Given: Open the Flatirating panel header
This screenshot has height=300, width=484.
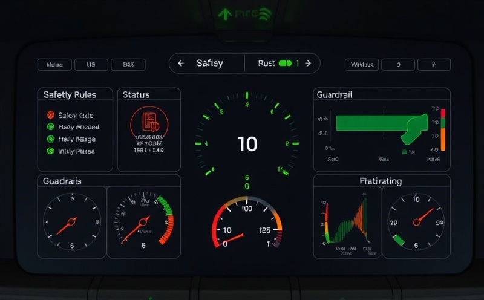Looking at the screenshot, I should 382,181.
